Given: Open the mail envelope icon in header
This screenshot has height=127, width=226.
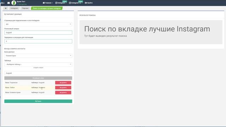Looking at the screenshot, I should tap(8, 3).
